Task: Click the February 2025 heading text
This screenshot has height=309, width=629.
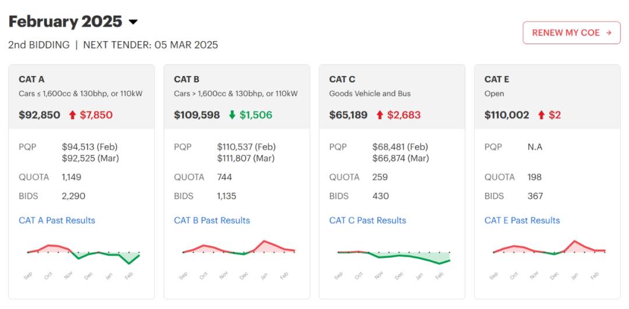Action: pyautogui.click(x=65, y=22)
